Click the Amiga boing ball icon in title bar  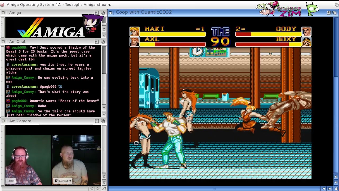(x=2, y=5)
